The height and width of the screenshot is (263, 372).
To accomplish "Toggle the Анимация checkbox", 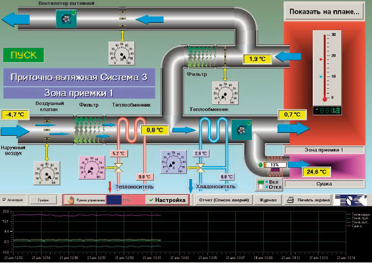I will 5,200.
